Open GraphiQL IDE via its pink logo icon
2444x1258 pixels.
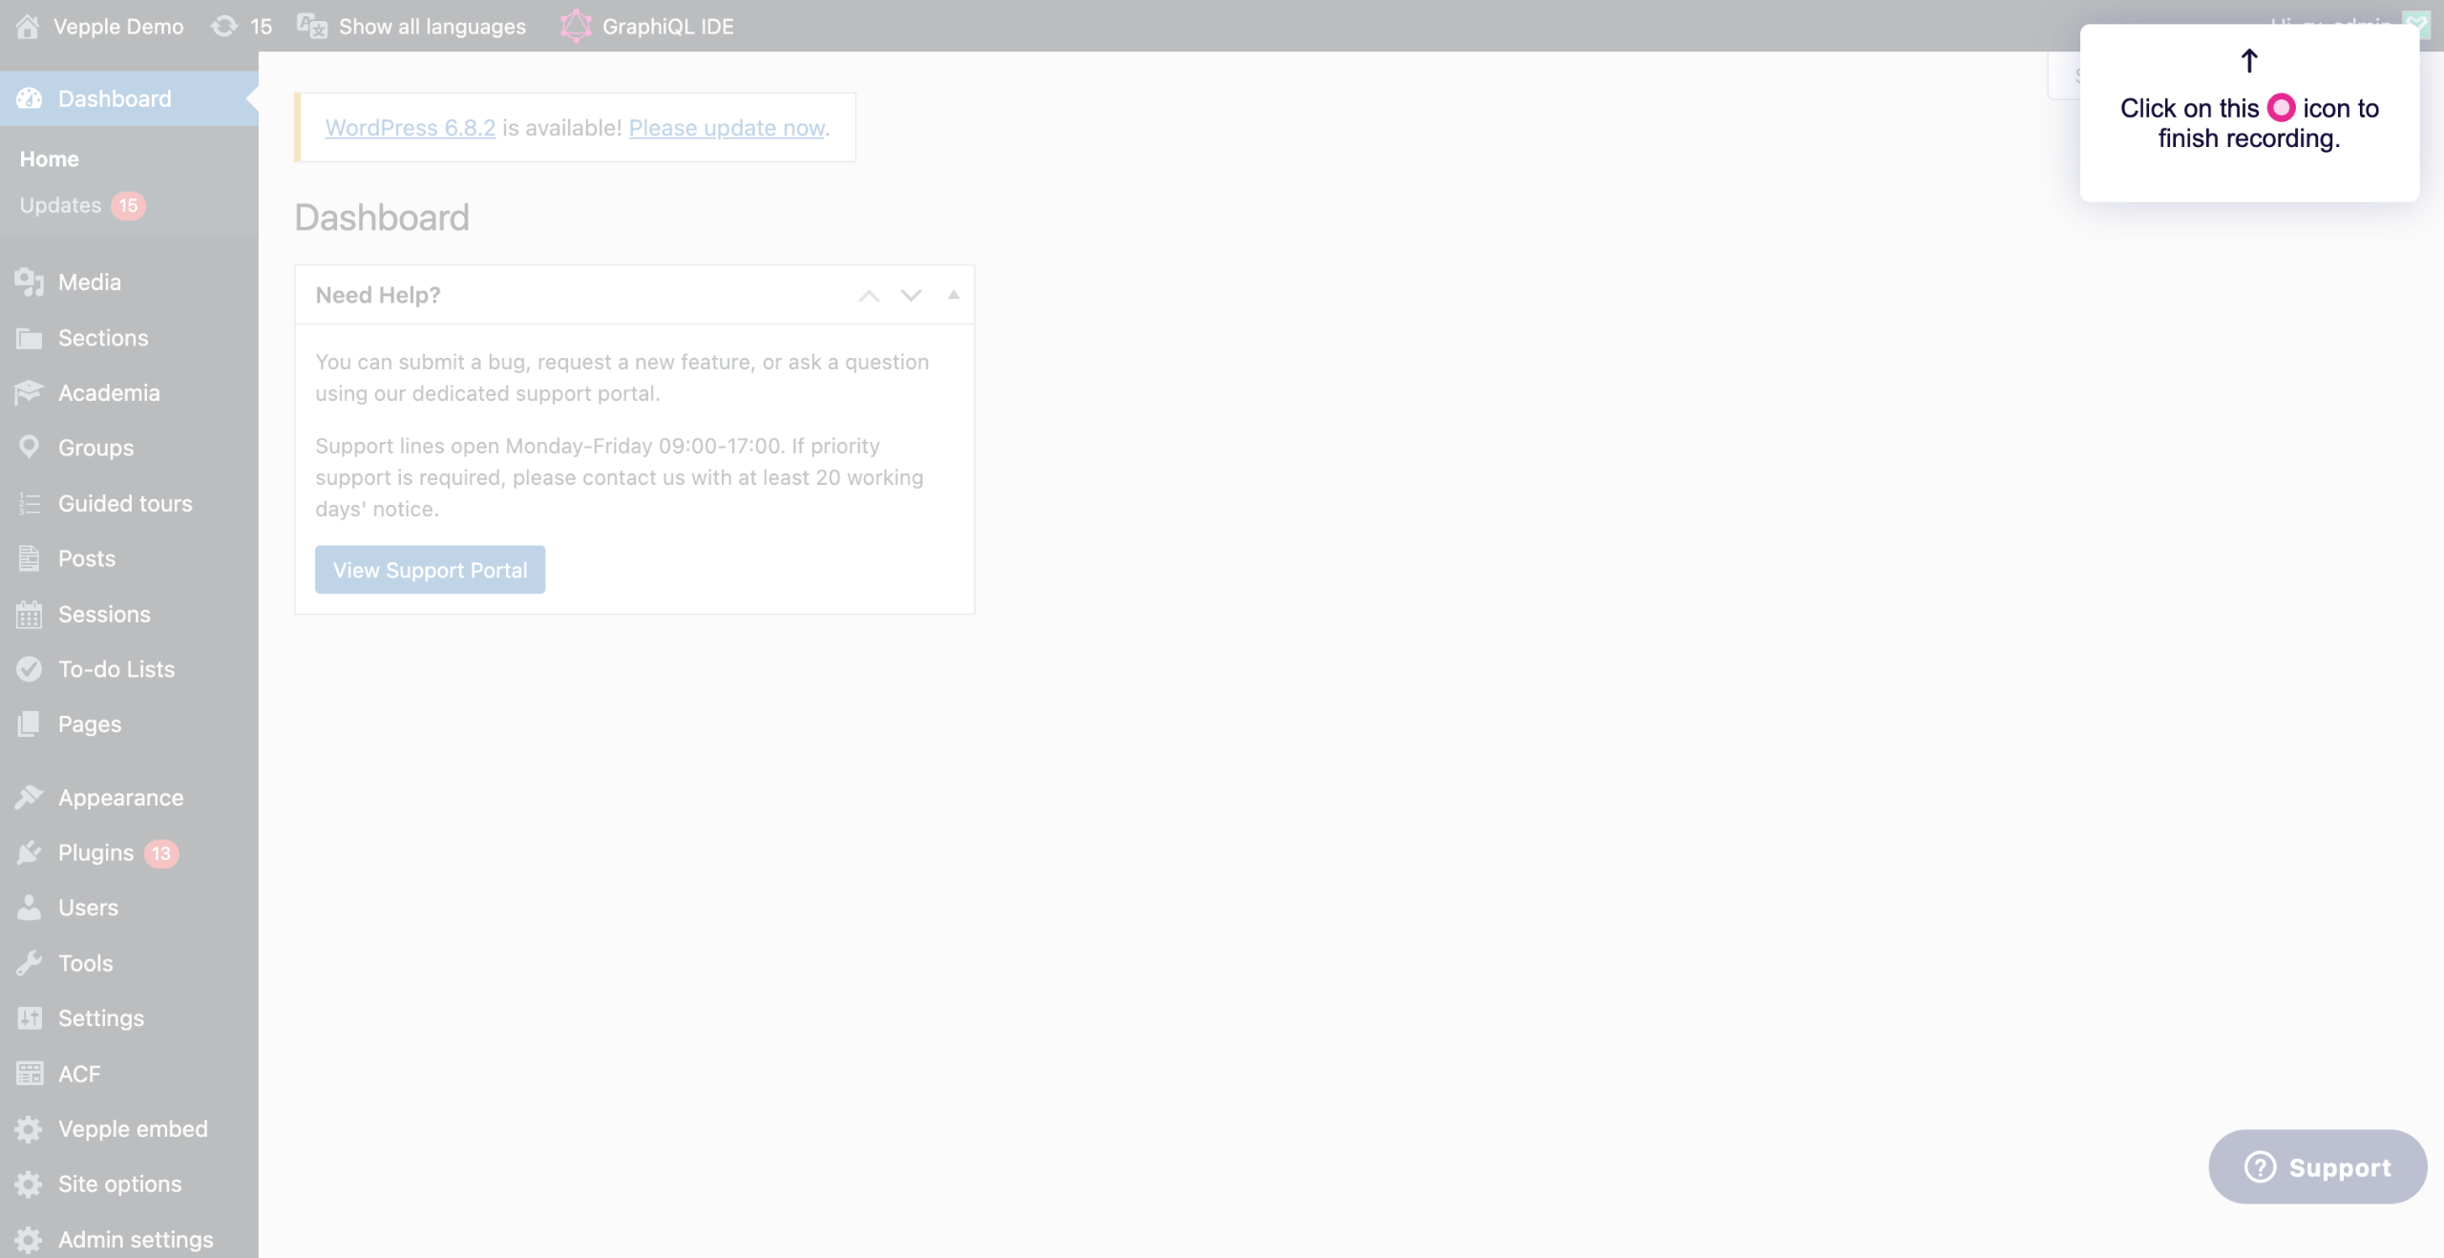(x=576, y=26)
